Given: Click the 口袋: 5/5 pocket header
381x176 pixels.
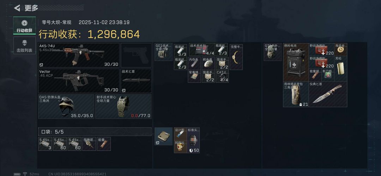Looking at the screenshot, I should pyautogui.click(x=95, y=132).
